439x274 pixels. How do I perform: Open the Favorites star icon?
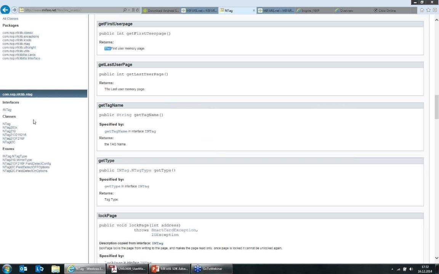pyautogui.click(x=428, y=10)
